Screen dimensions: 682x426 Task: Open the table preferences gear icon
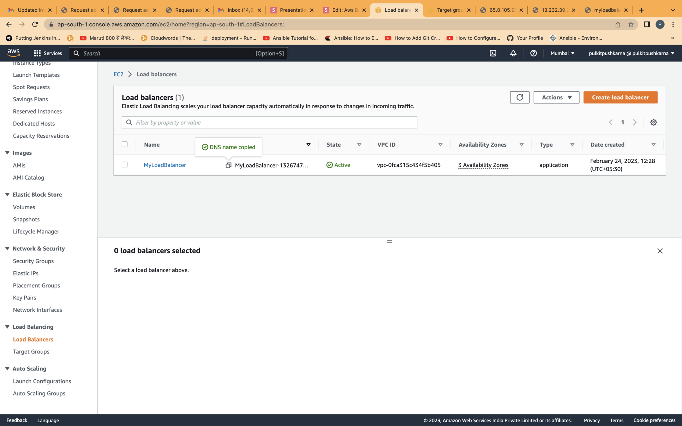click(653, 122)
